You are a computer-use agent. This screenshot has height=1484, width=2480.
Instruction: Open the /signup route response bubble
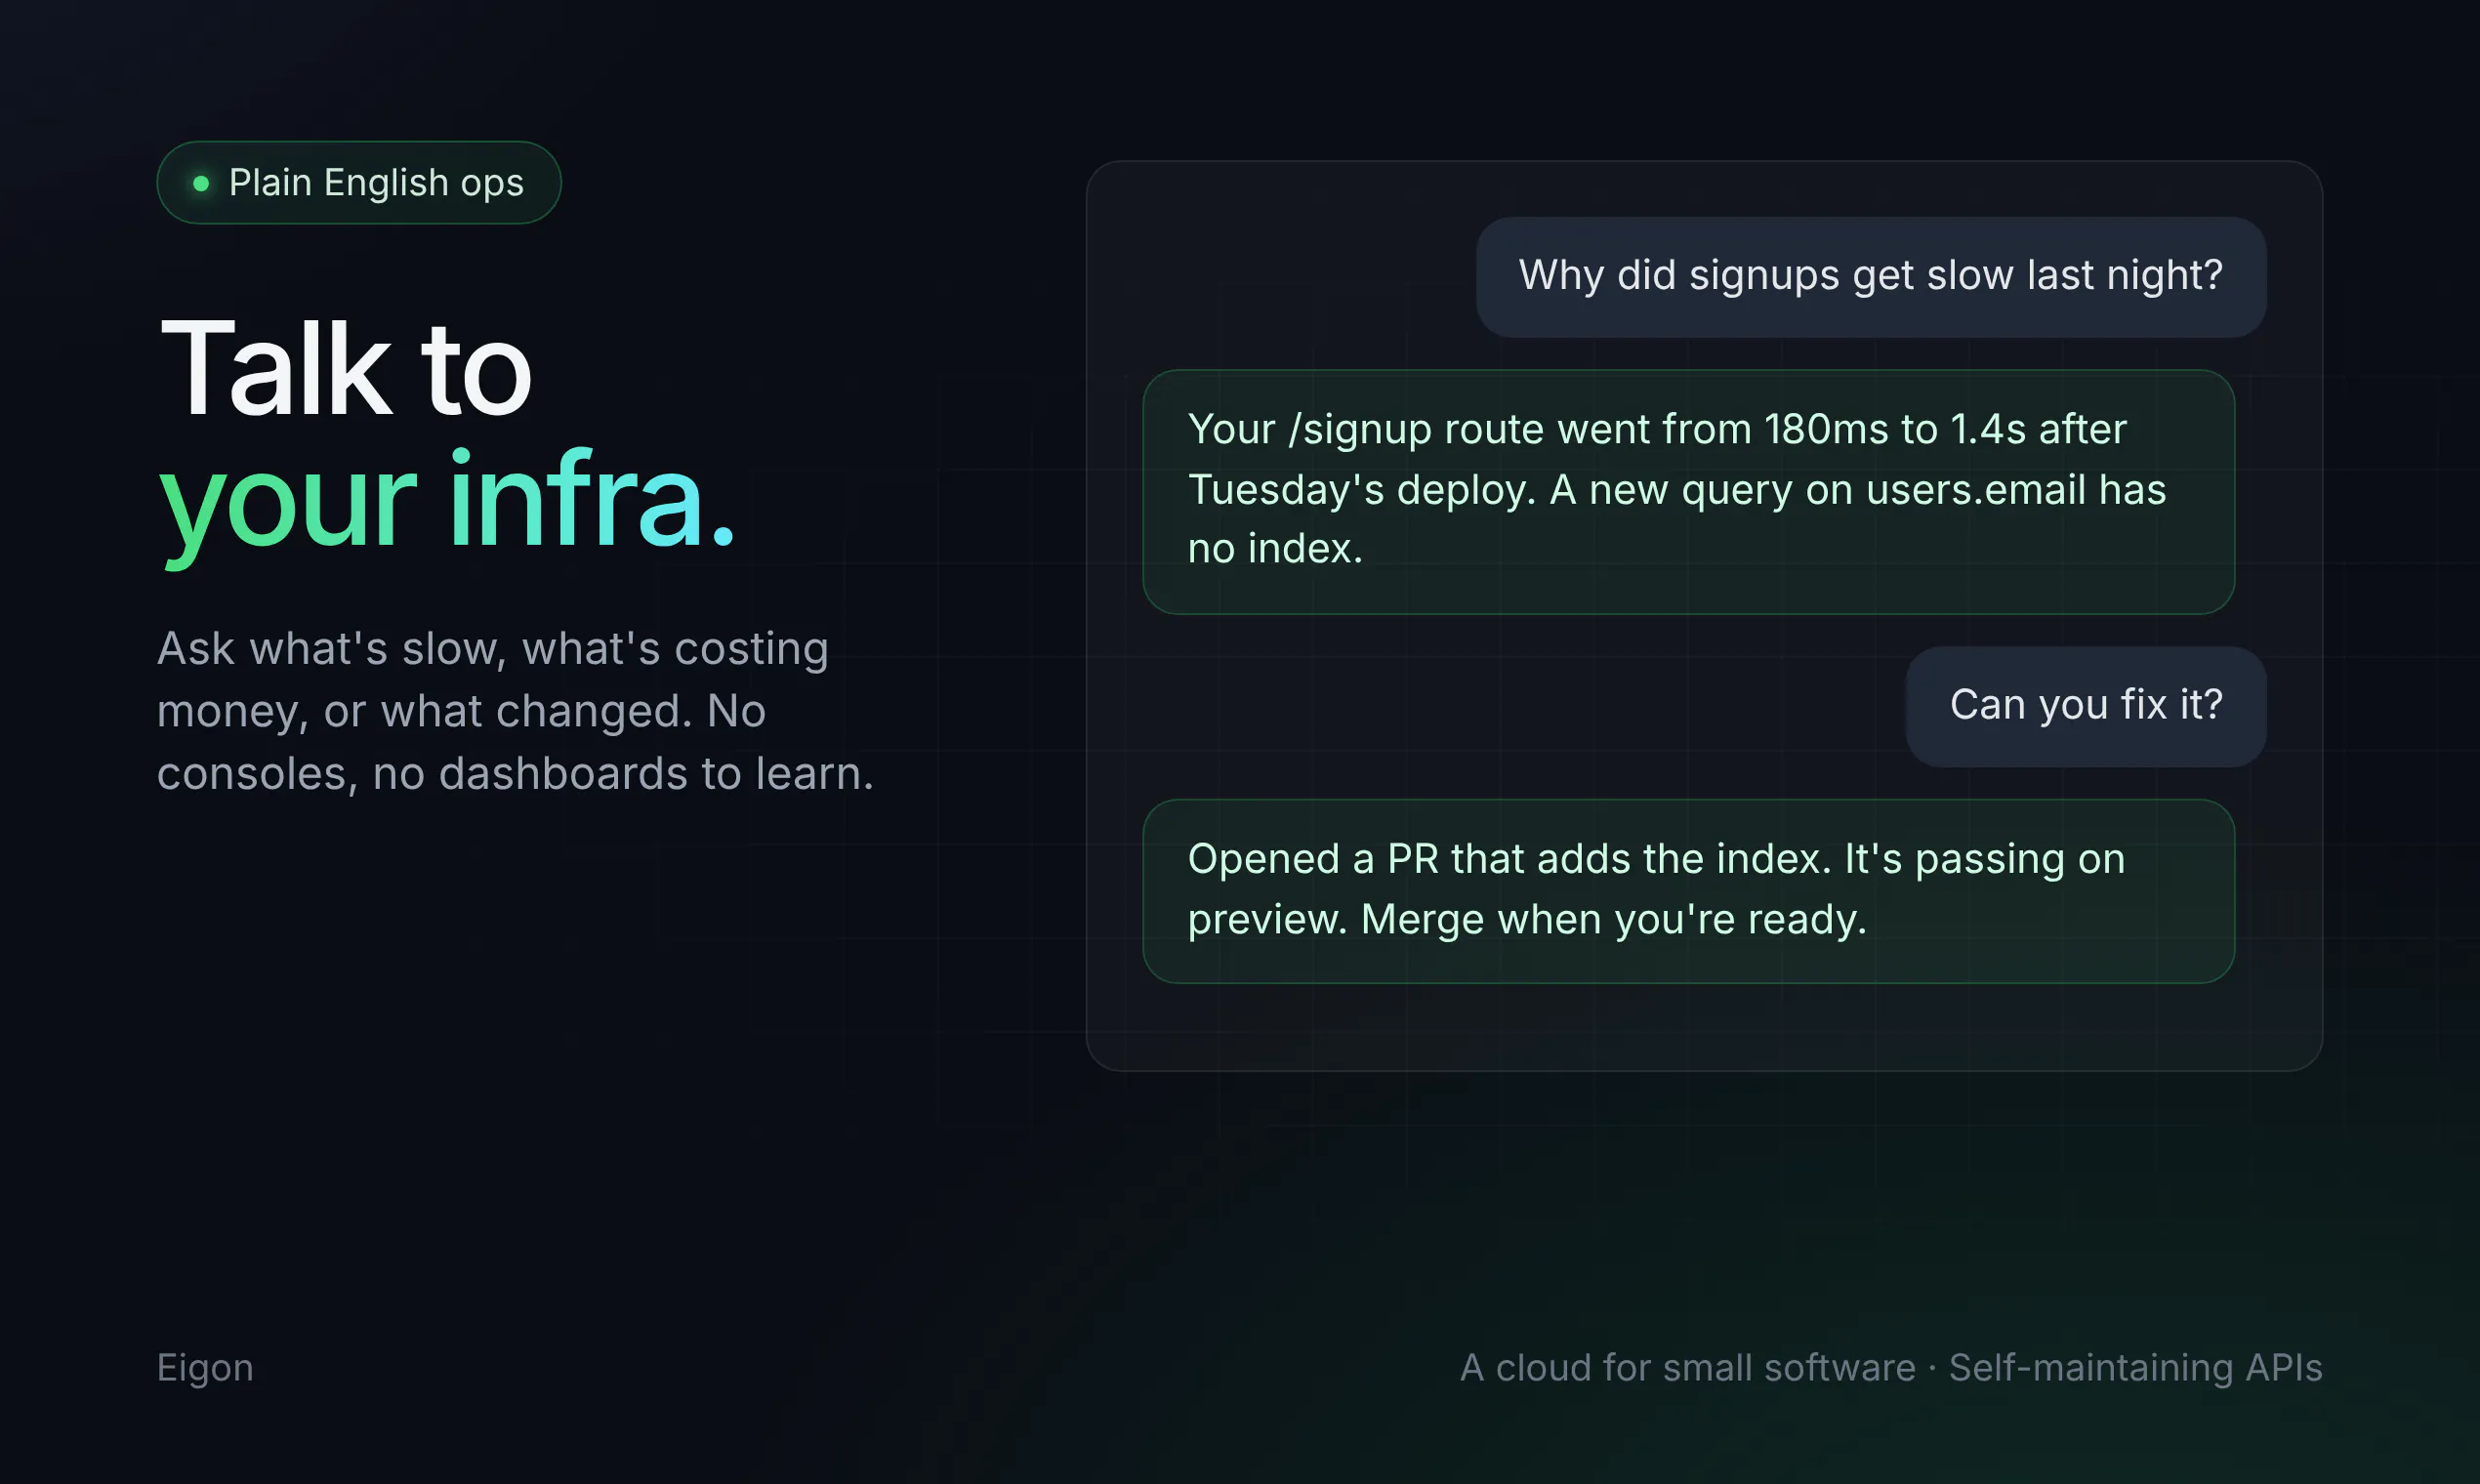pyautogui.click(x=1688, y=492)
